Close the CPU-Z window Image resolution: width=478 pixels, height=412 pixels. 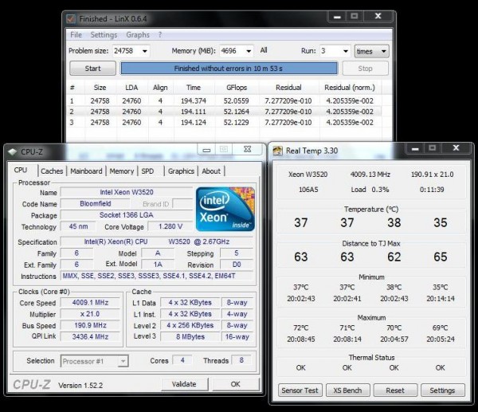coord(247,150)
